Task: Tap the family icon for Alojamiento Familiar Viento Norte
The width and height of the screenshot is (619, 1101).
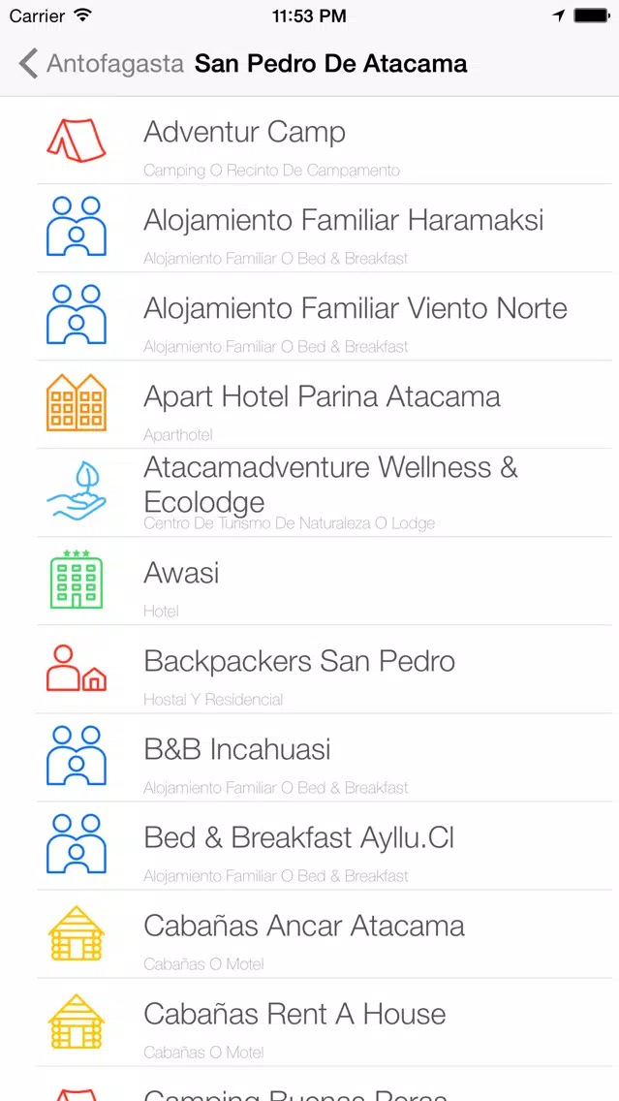Action: click(76, 315)
